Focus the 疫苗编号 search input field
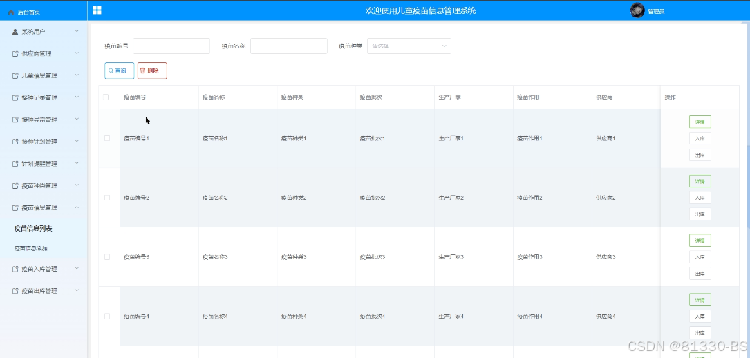This screenshot has height=358, width=750. 171,46
